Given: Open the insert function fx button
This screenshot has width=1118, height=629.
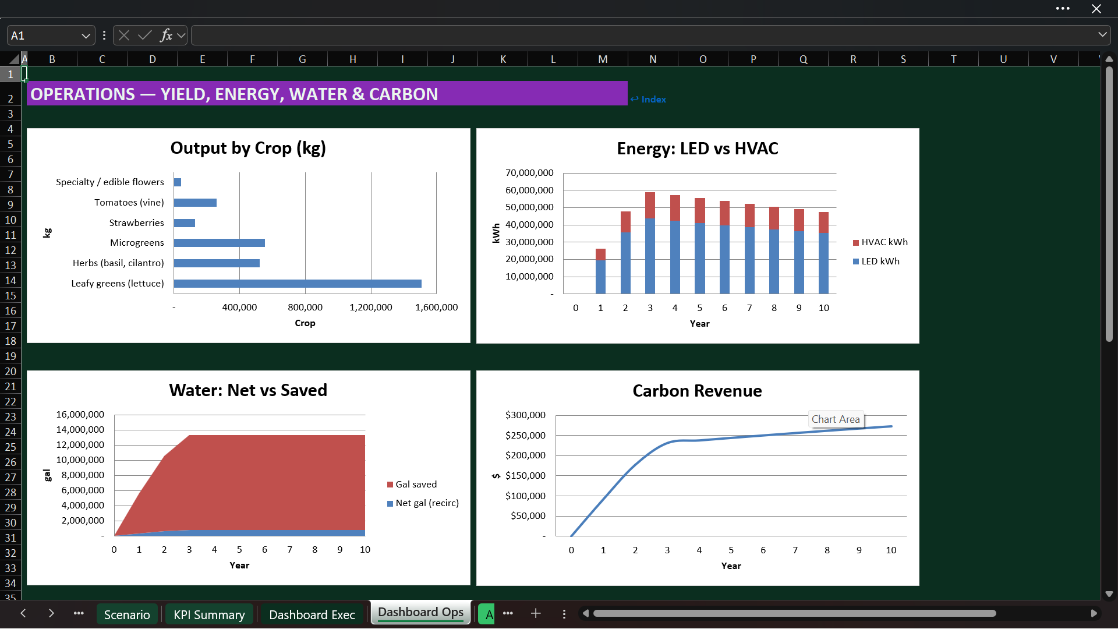Looking at the screenshot, I should 166,36.
